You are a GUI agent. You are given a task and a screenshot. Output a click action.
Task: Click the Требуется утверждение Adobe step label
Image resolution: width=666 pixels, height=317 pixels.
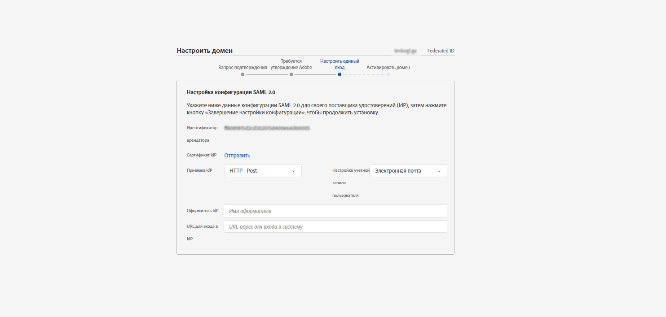(291, 64)
